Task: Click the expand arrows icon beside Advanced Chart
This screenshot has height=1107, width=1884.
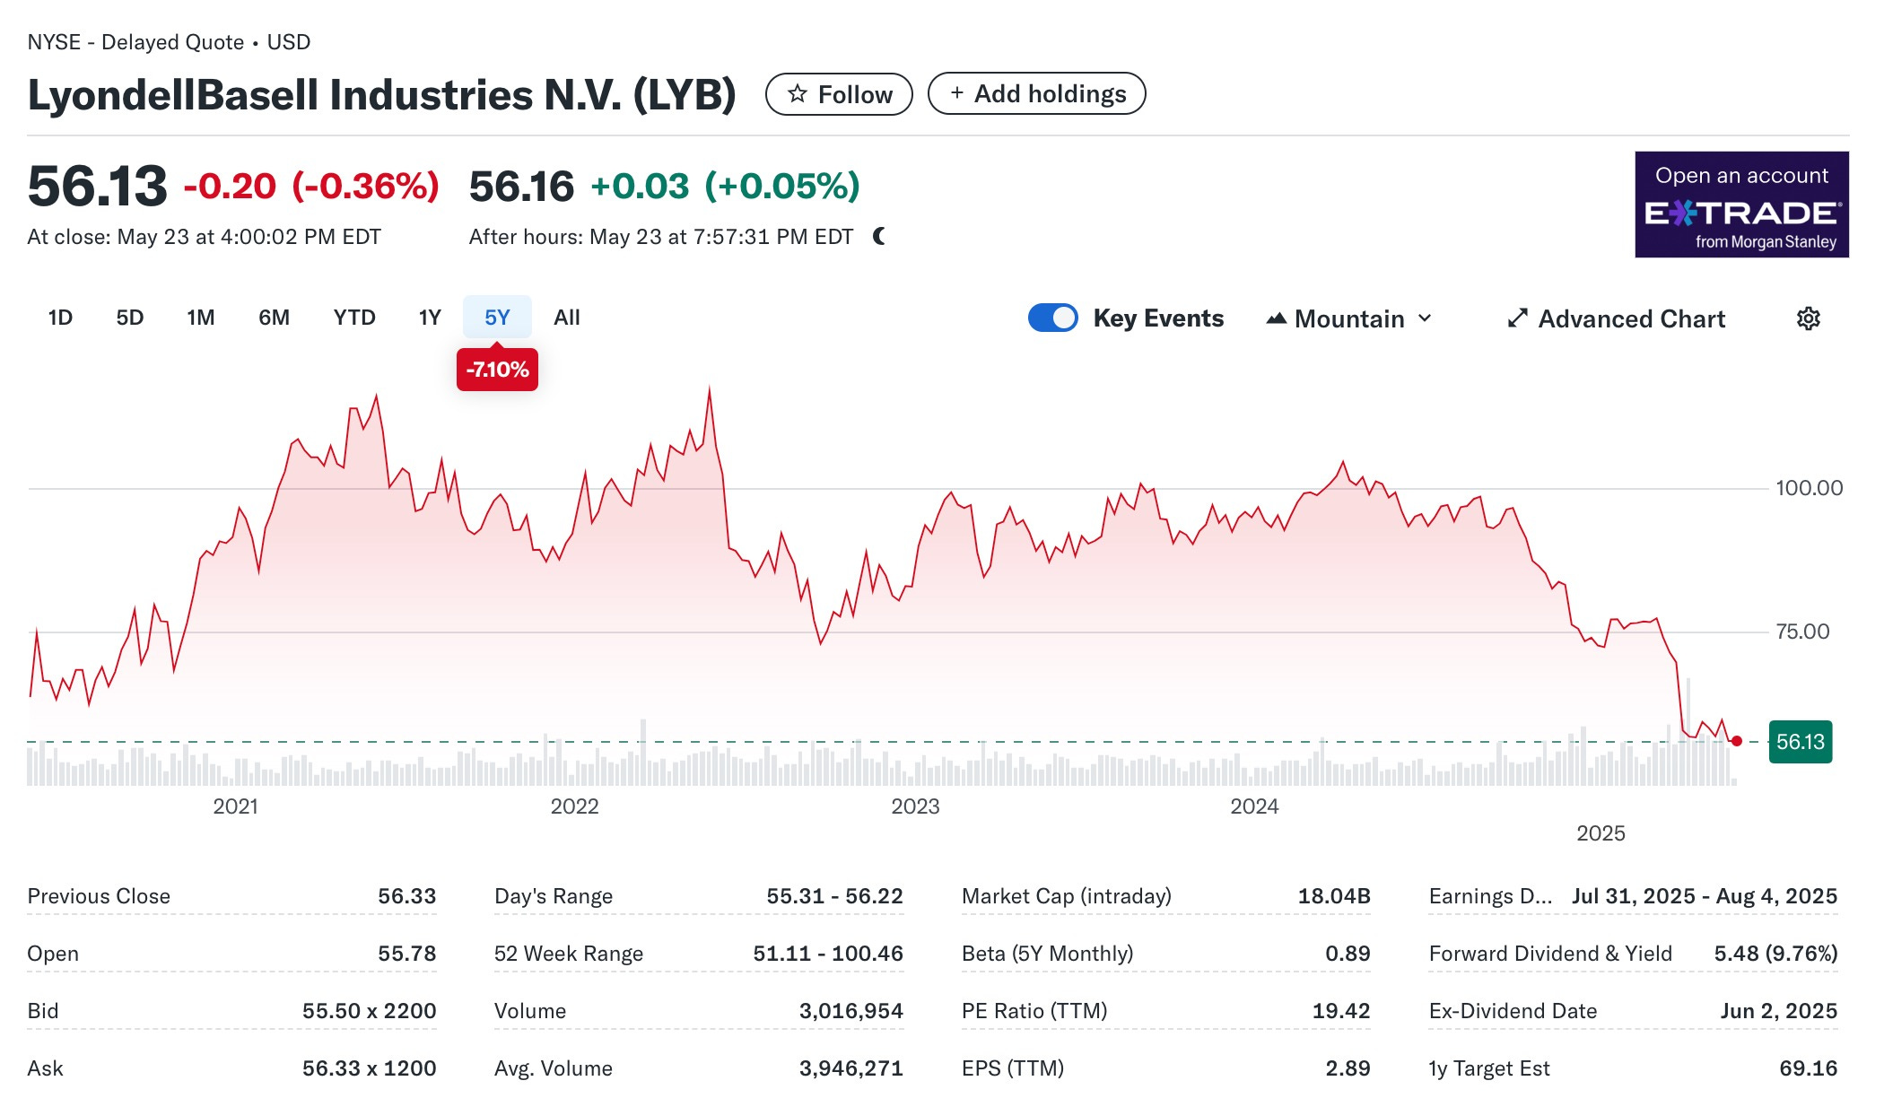Action: (x=1517, y=318)
